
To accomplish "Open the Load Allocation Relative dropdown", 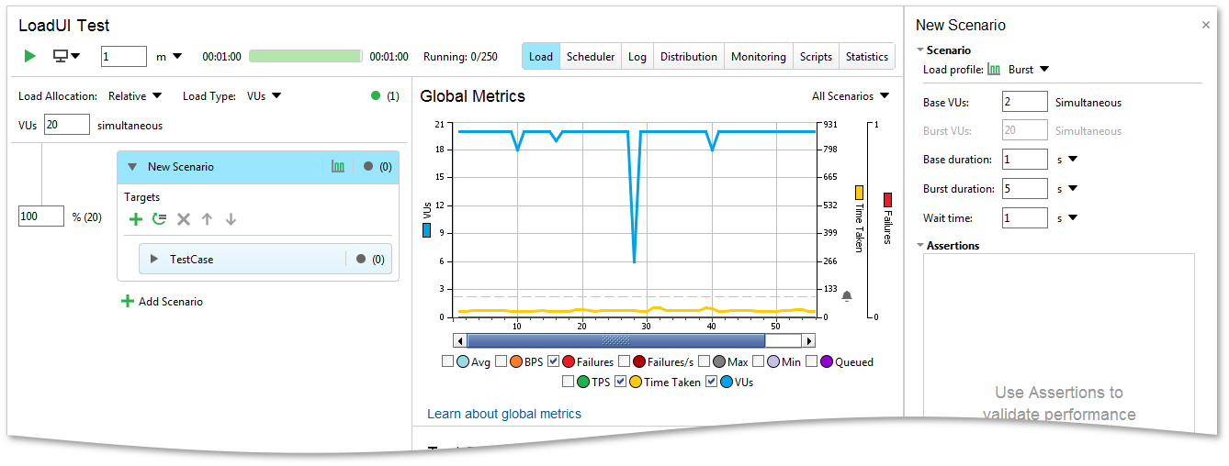I will (x=135, y=95).
